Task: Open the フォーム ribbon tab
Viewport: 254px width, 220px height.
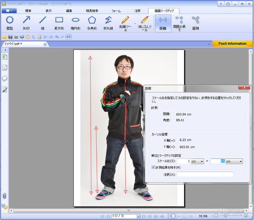Action: click(x=116, y=11)
